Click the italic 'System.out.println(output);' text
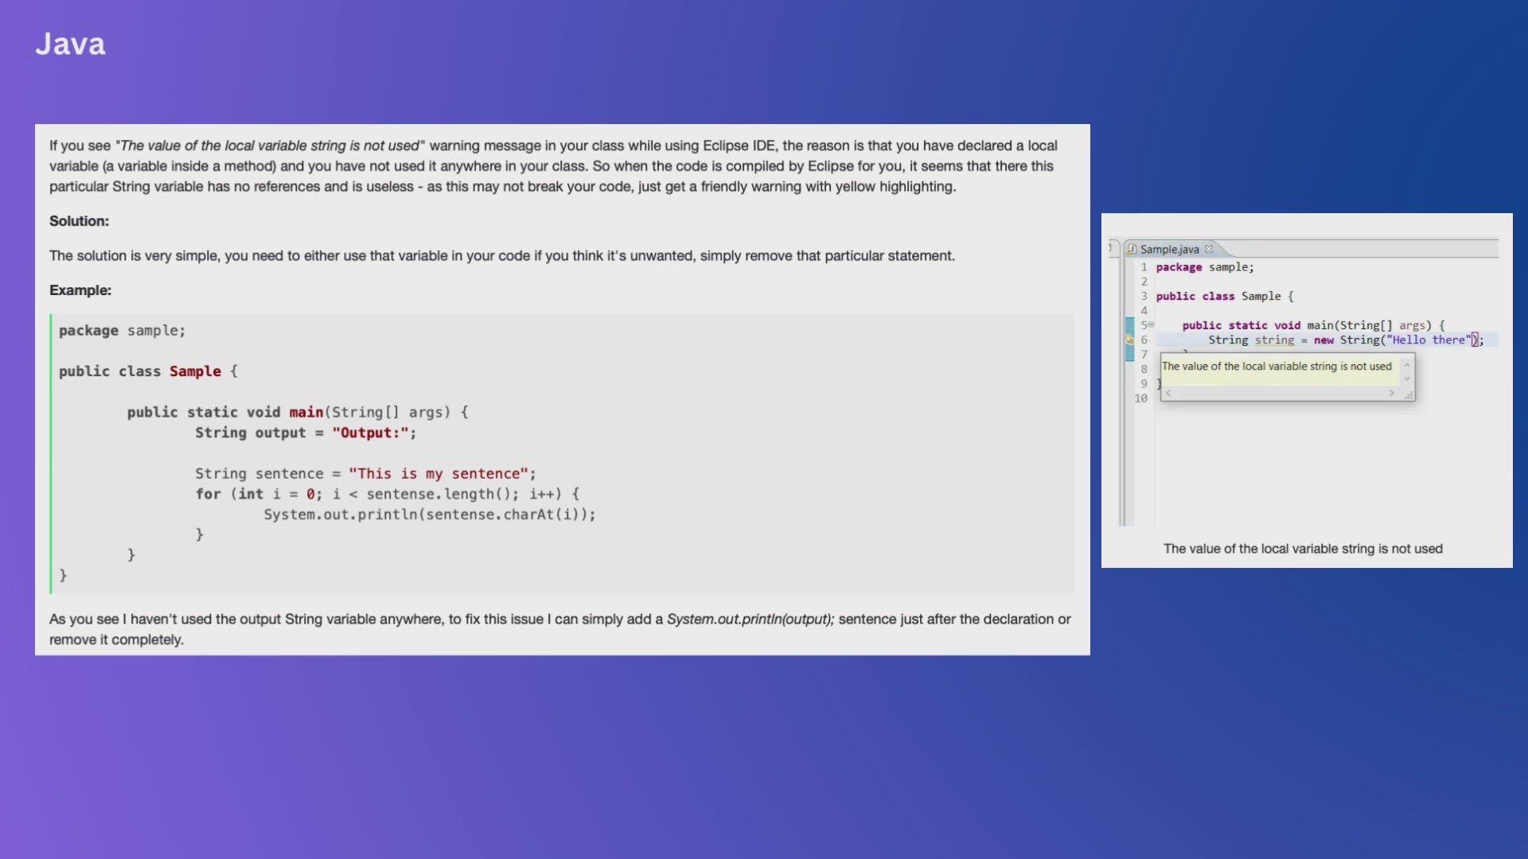1528x859 pixels. coord(750,619)
